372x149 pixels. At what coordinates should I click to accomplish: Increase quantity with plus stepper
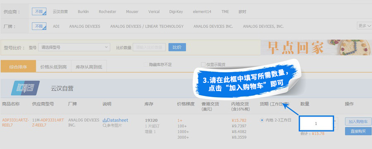[335, 121]
